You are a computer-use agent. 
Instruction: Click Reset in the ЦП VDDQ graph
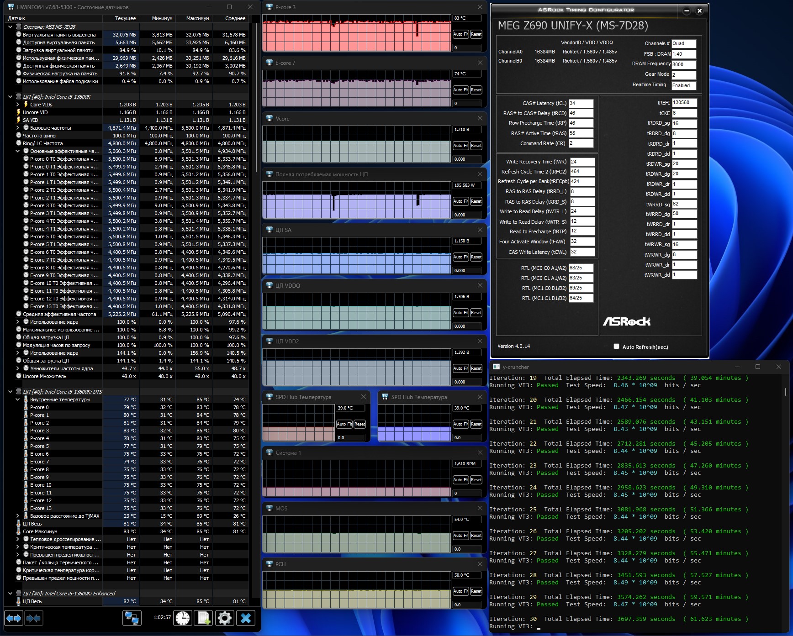pyautogui.click(x=476, y=313)
